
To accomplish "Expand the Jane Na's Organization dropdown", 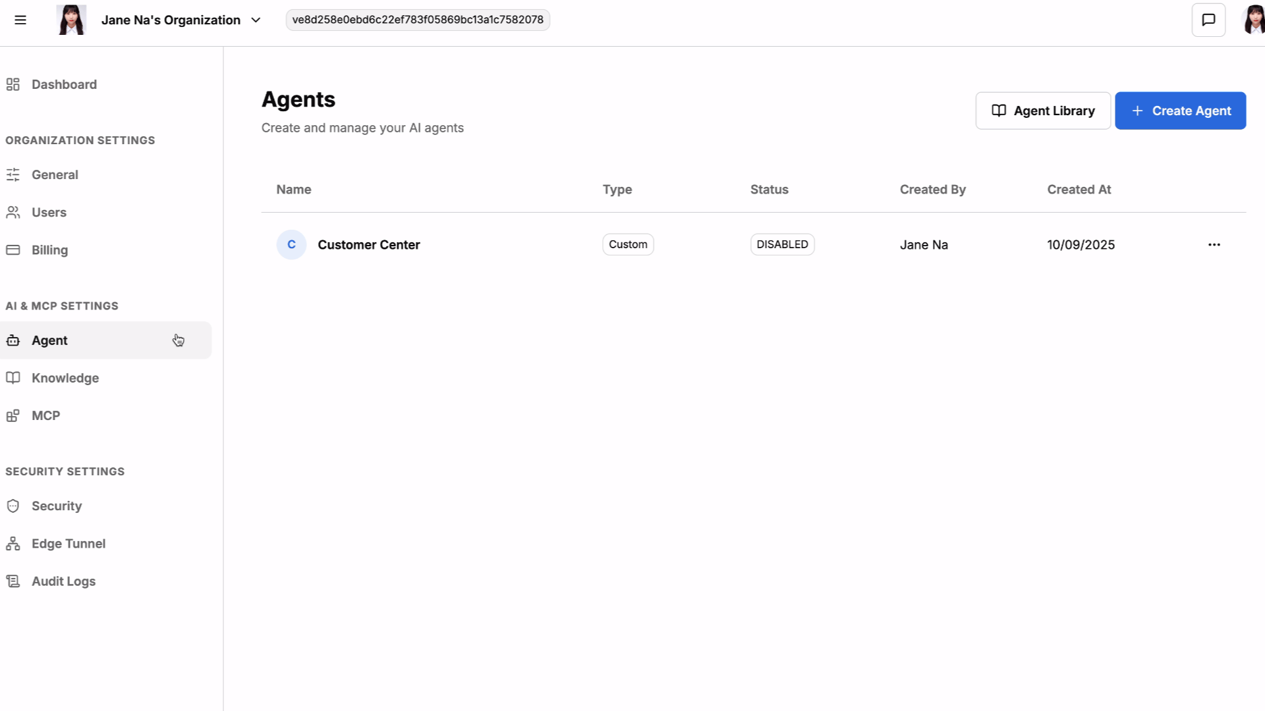I will (x=256, y=20).
